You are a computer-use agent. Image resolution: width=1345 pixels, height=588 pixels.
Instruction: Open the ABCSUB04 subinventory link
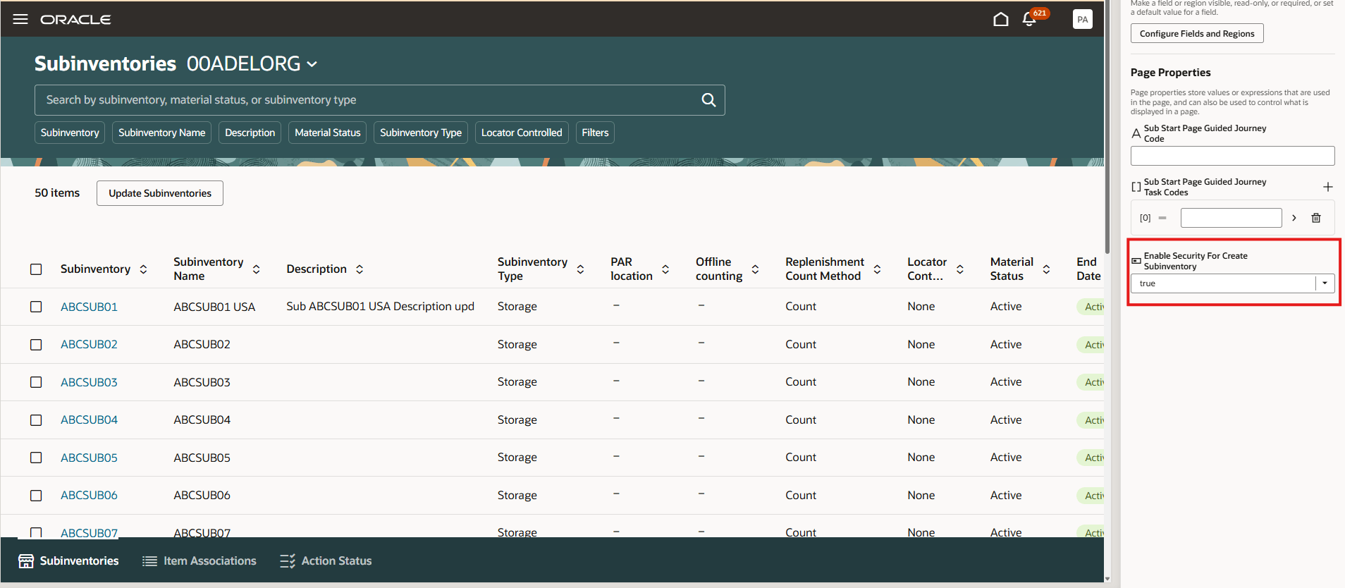[x=89, y=420]
